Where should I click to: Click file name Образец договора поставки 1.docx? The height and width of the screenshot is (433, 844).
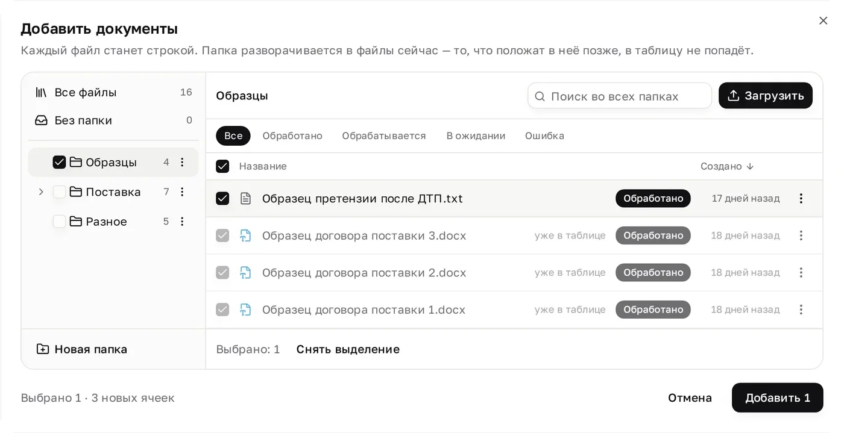coord(364,310)
